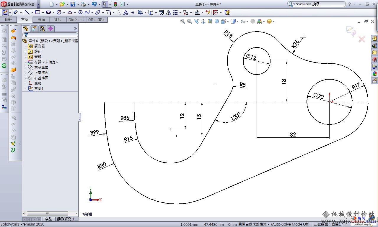Click the Rapid Sketch icon
The image size is (378, 227).
tap(227, 12)
